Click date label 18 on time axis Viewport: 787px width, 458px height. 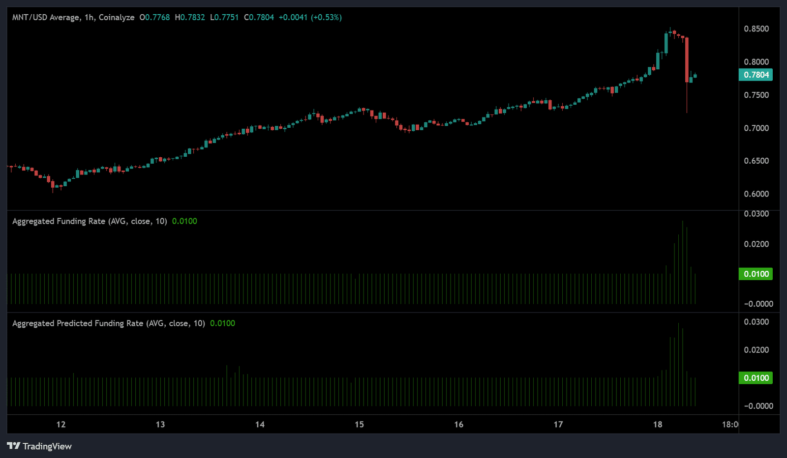click(658, 424)
